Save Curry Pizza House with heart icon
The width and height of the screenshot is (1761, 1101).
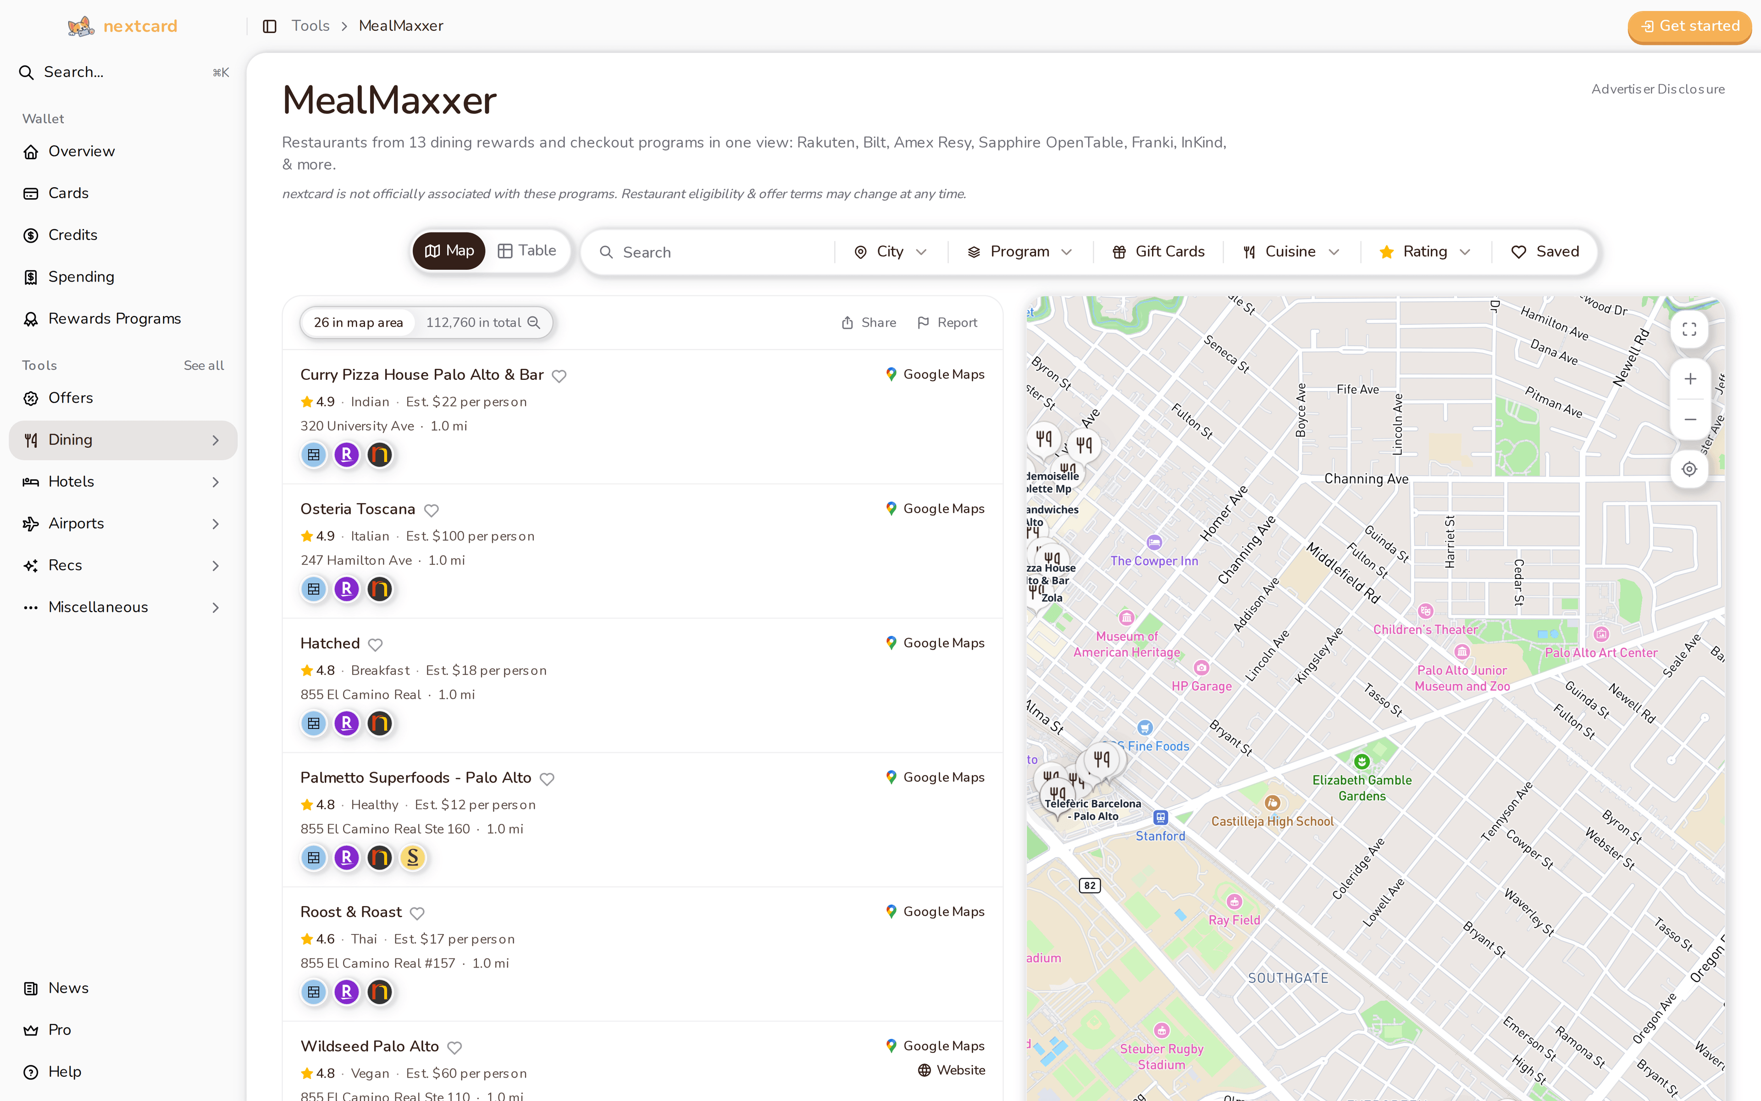[x=559, y=376]
